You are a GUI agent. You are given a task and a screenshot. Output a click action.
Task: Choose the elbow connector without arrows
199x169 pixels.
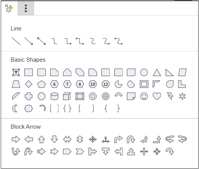(x=54, y=41)
